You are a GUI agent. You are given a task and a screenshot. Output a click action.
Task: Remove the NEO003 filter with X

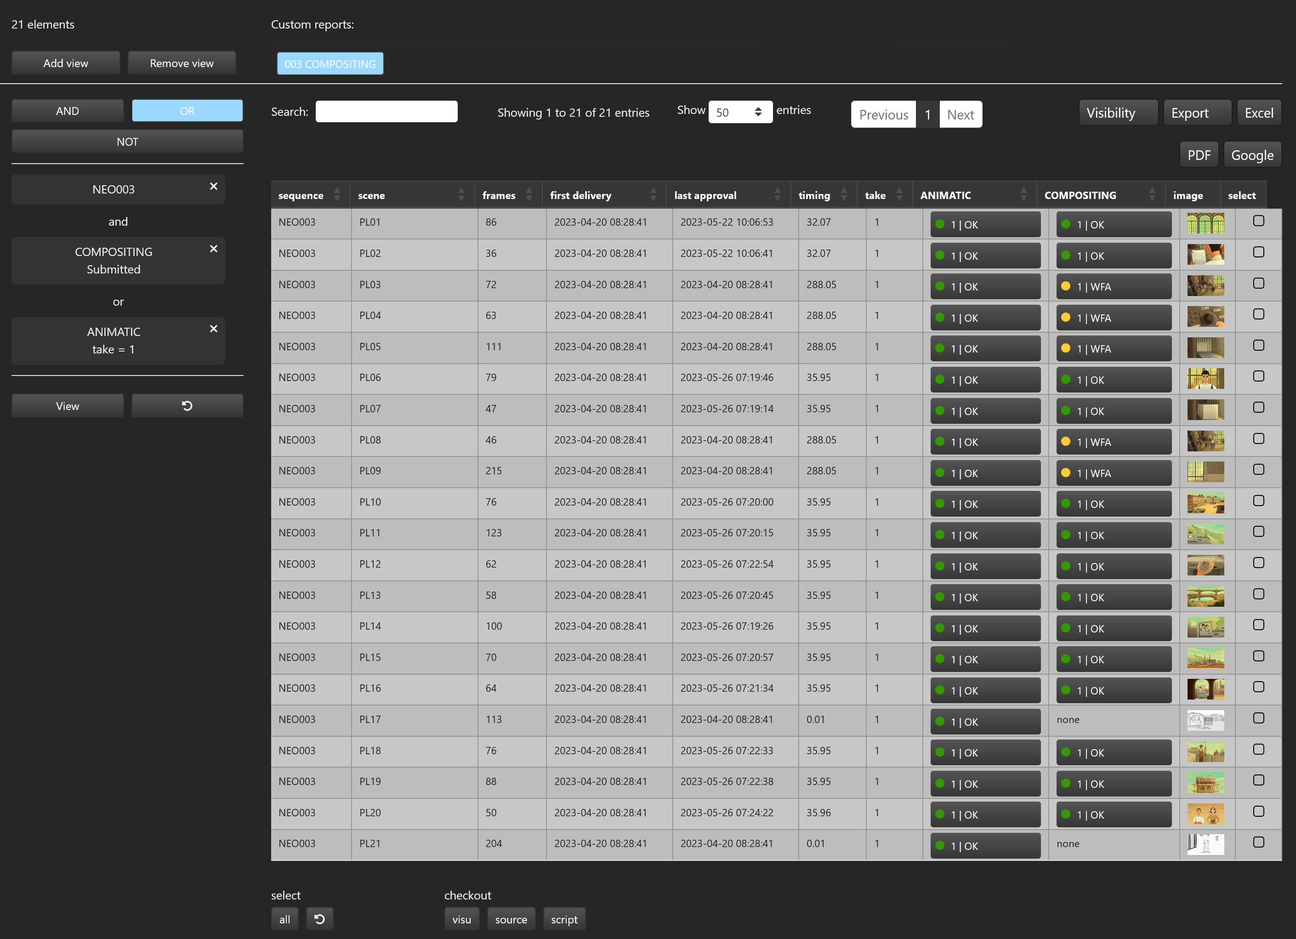[x=213, y=186]
